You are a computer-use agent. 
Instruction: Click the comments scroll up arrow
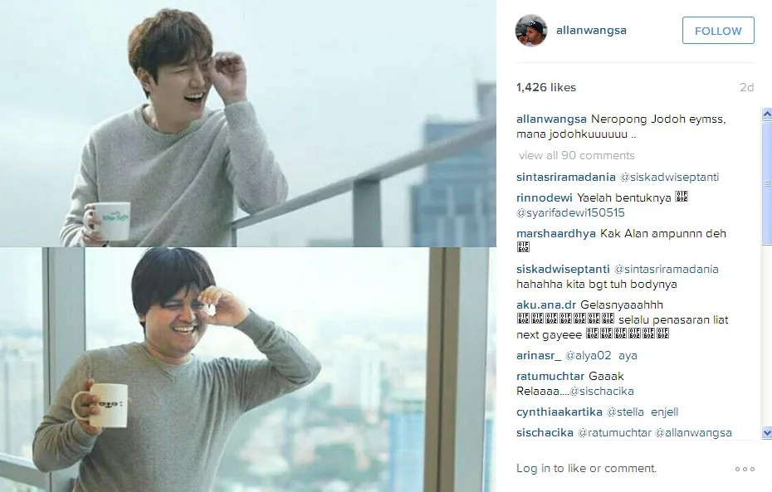click(x=766, y=114)
